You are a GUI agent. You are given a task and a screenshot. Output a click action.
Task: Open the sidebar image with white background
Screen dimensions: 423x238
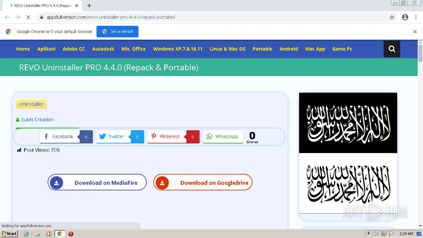click(x=348, y=183)
